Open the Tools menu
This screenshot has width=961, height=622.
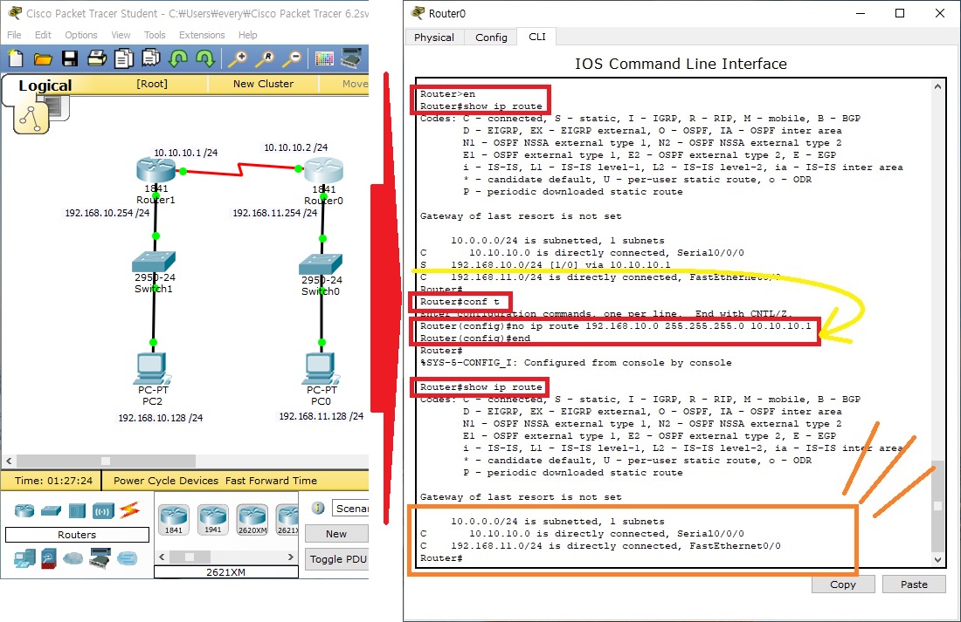[x=155, y=35]
